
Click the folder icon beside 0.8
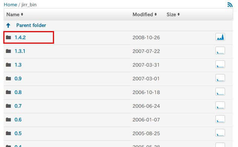point(9,92)
